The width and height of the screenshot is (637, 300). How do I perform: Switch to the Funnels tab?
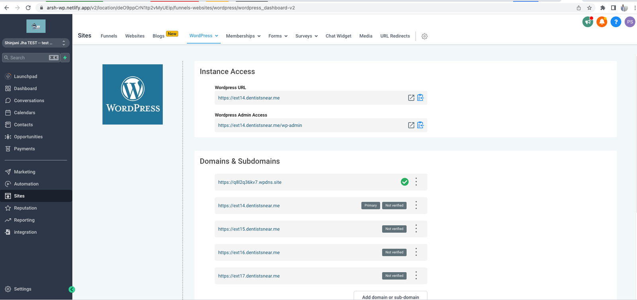click(109, 36)
